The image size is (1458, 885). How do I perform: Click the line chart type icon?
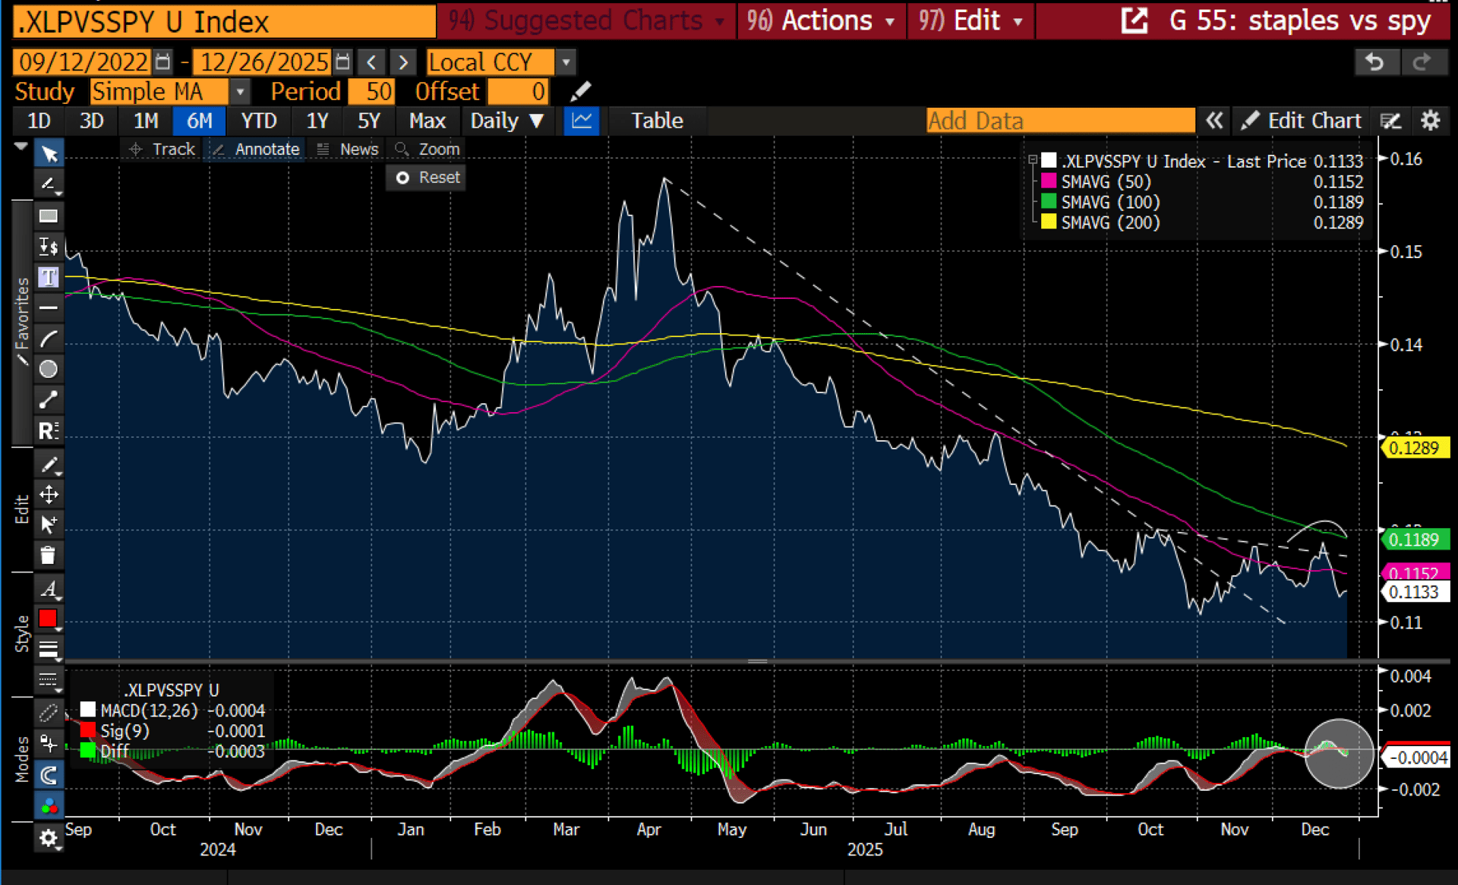point(582,121)
